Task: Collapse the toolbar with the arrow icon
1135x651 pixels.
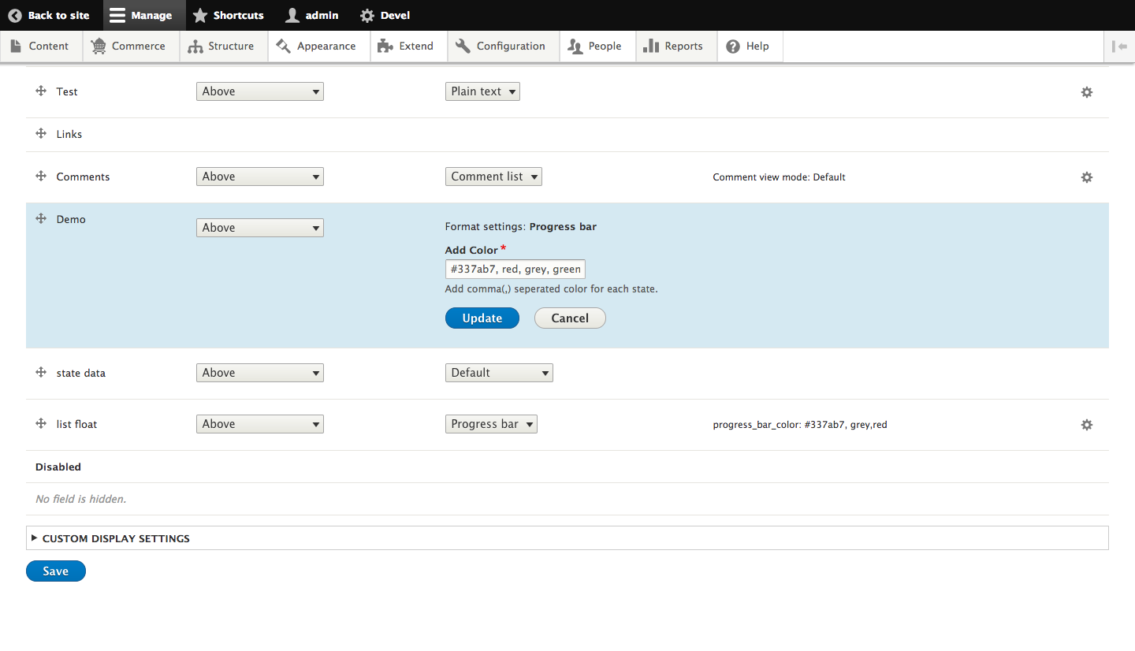Action: point(1119,46)
